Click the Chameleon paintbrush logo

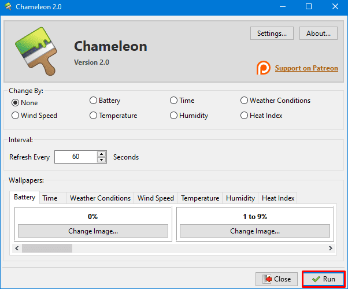coord(36,51)
